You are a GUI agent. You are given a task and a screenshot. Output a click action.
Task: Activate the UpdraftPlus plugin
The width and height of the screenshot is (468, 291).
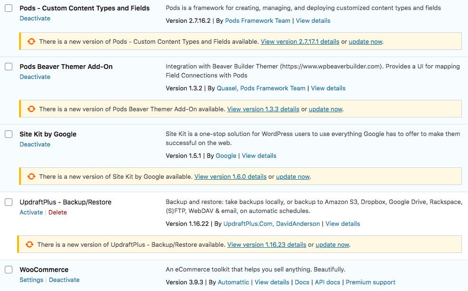[31, 212]
